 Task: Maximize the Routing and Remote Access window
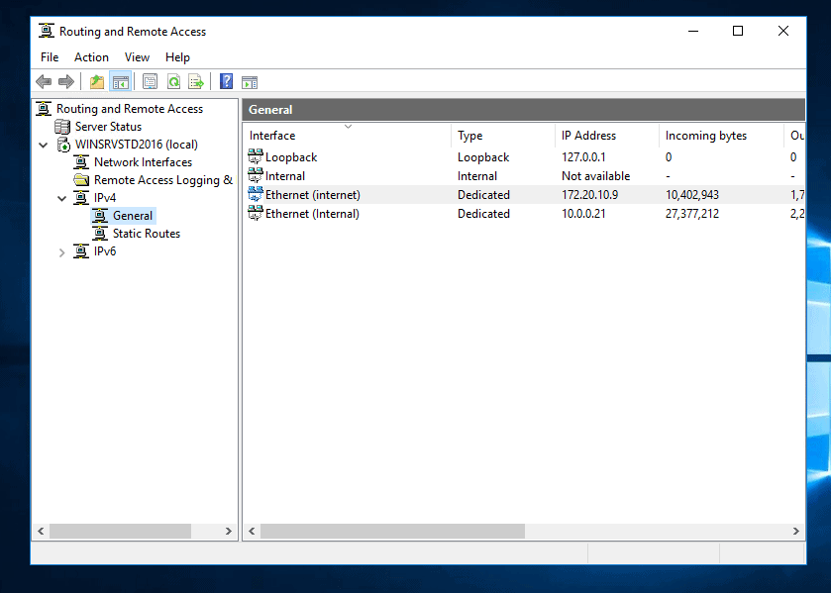pyautogui.click(x=738, y=31)
